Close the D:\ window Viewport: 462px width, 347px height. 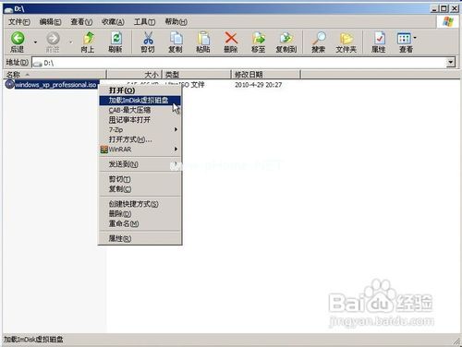tap(455, 8)
